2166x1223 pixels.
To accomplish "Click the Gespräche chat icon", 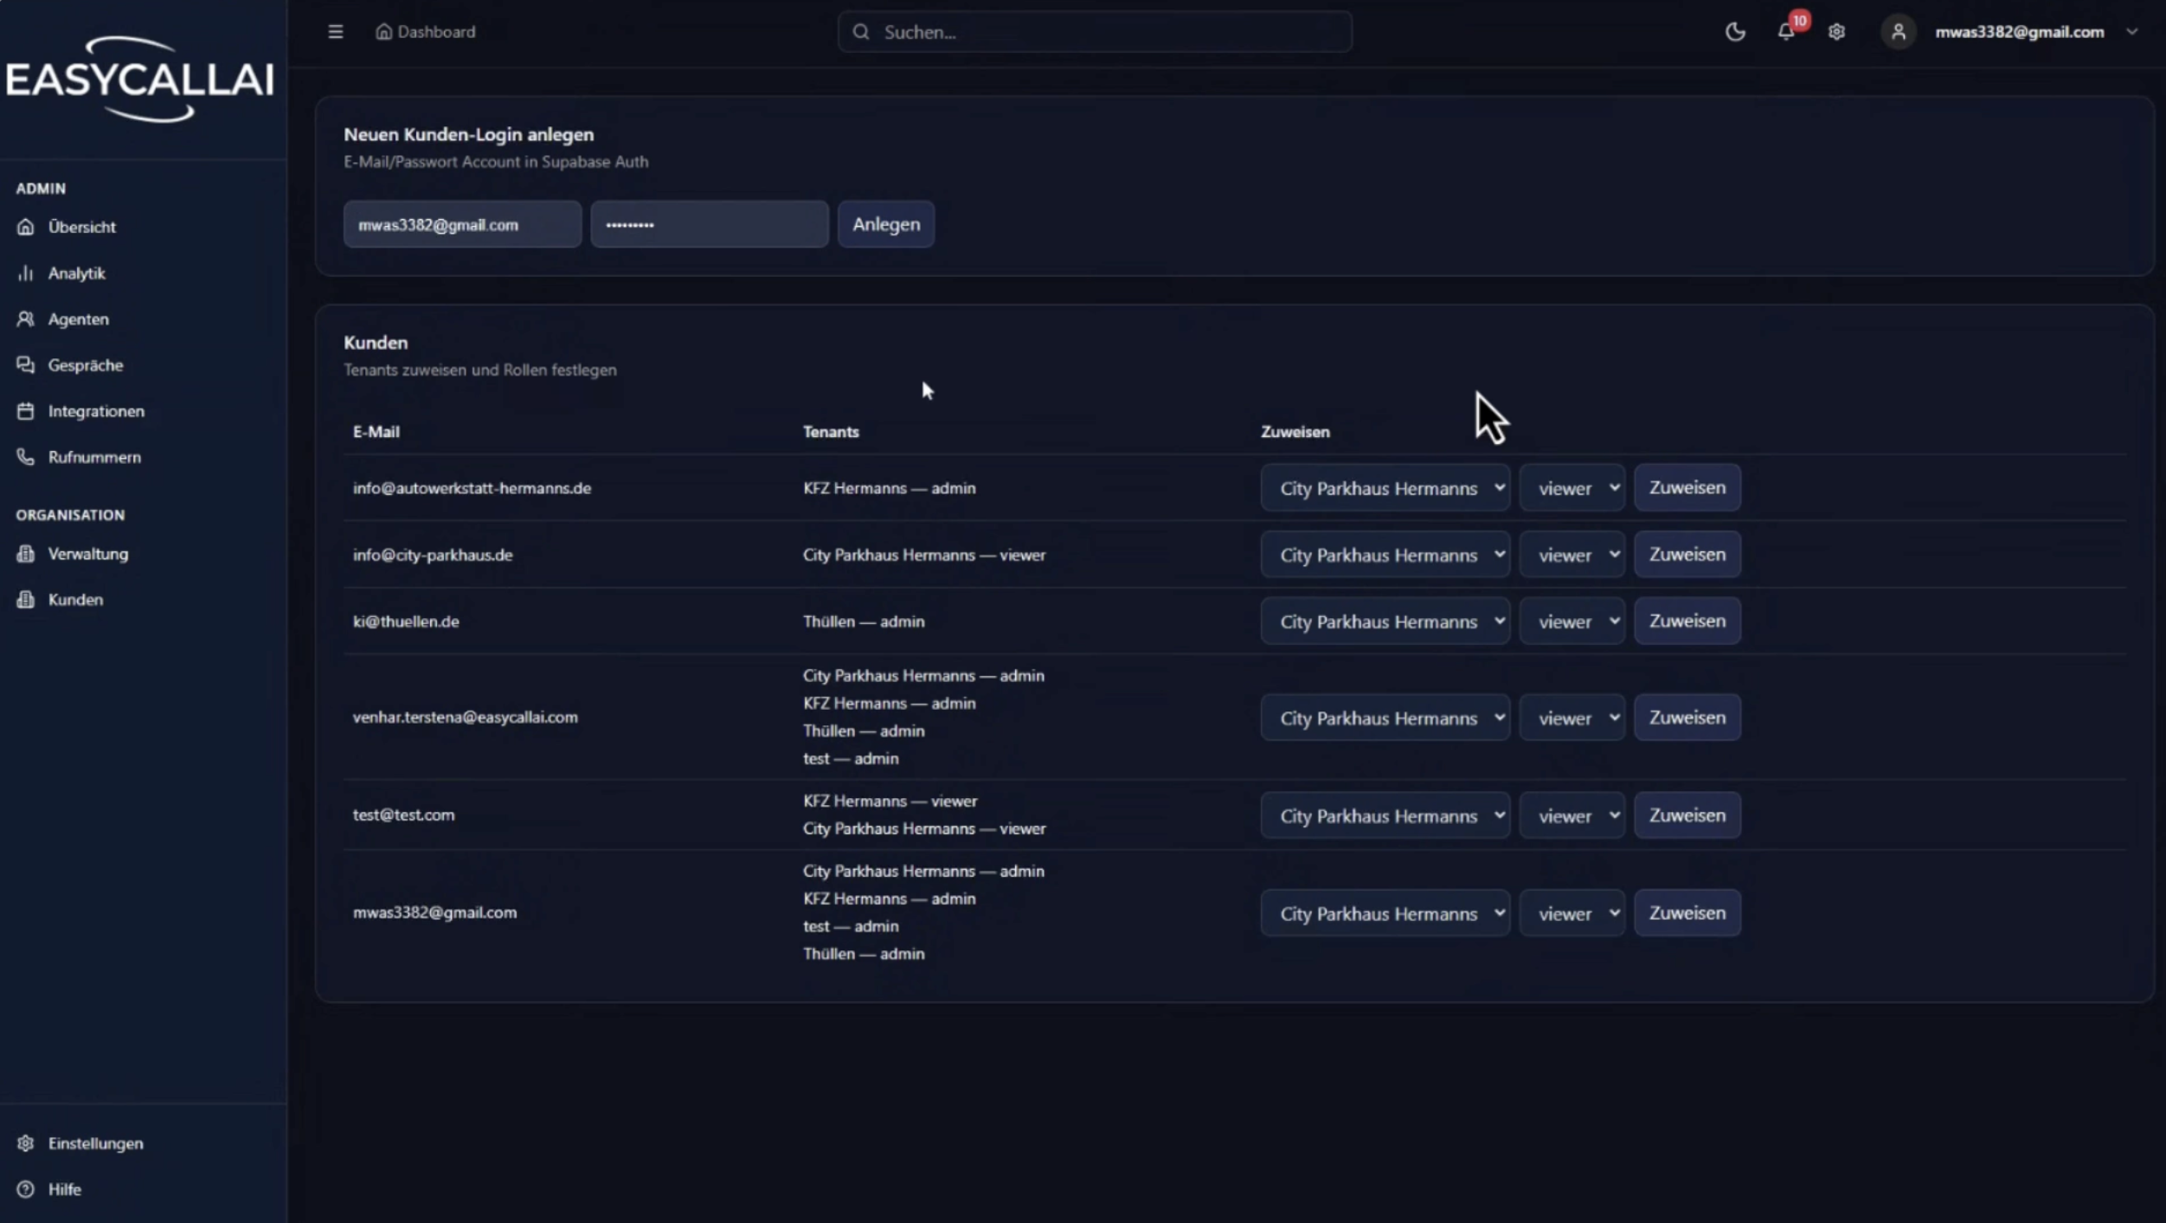I will (x=26, y=365).
